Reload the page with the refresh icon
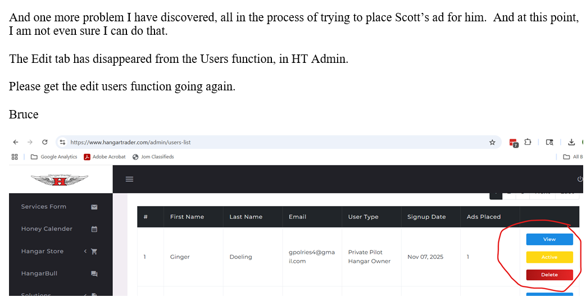Image resolution: width=586 pixels, height=297 pixels. (45, 143)
